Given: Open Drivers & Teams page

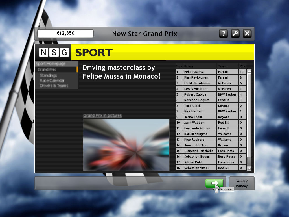Looking at the screenshot, I should click(54, 86).
